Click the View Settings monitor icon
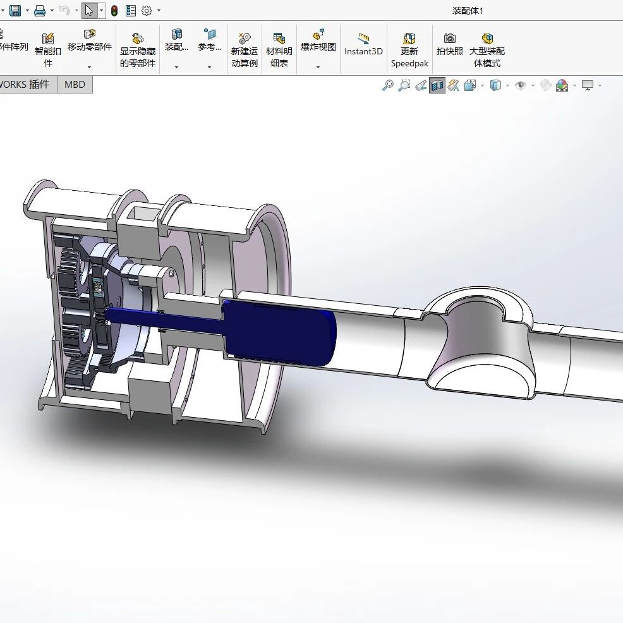 point(588,85)
